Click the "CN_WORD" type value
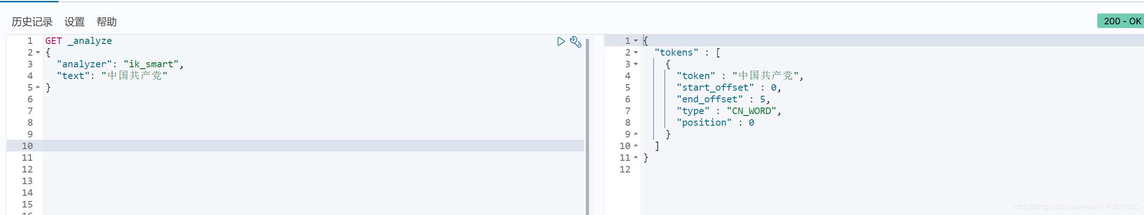1144x215 pixels. click(x=752, y=111)
